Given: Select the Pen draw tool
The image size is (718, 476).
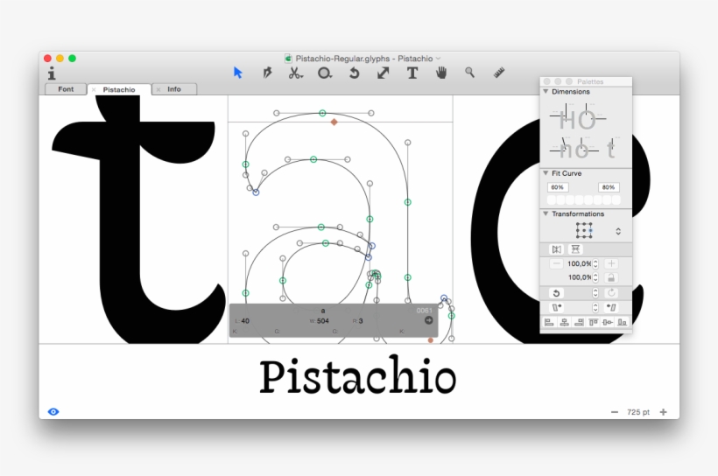Looking at the screenshot, I should (x=267, y=73).
